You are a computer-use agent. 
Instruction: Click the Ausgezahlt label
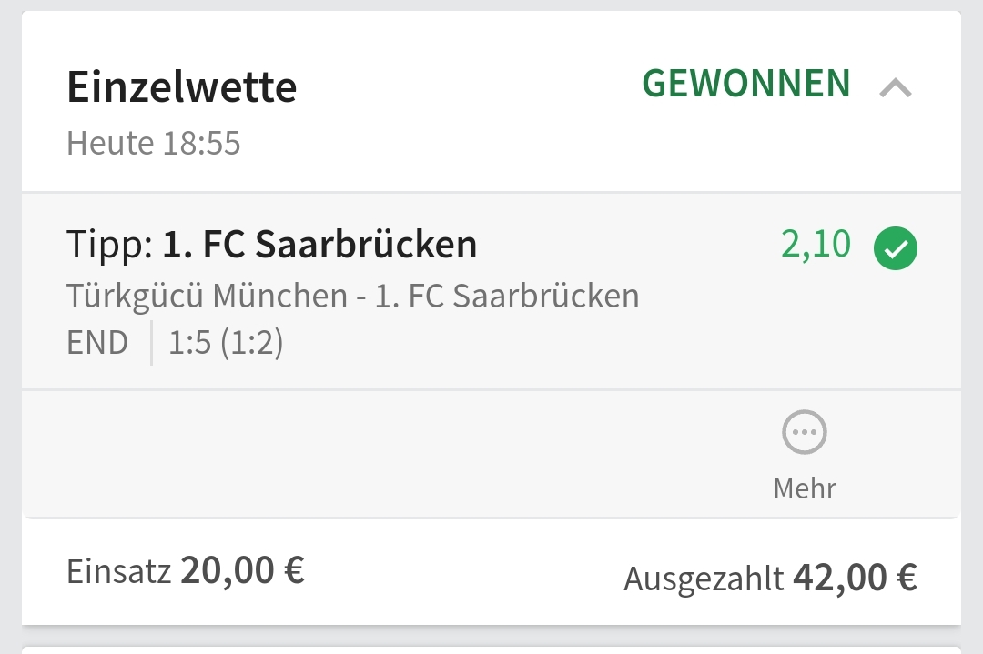tap(704, 579)
